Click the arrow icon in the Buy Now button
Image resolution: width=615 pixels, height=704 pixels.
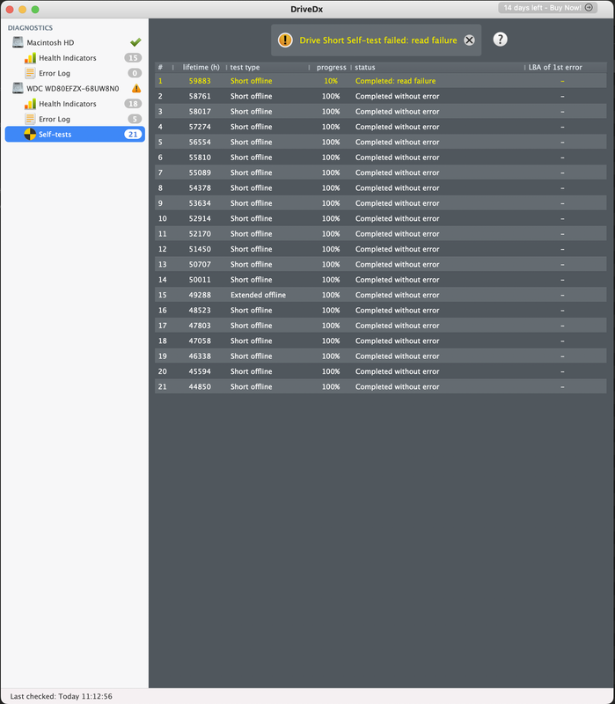589,8
